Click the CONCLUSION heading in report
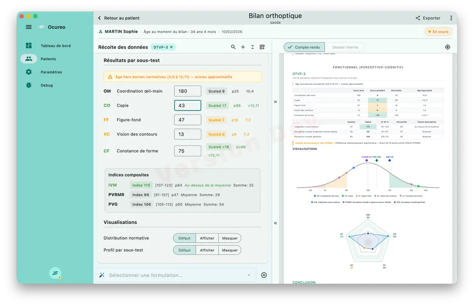 click(x=304, y=282)
